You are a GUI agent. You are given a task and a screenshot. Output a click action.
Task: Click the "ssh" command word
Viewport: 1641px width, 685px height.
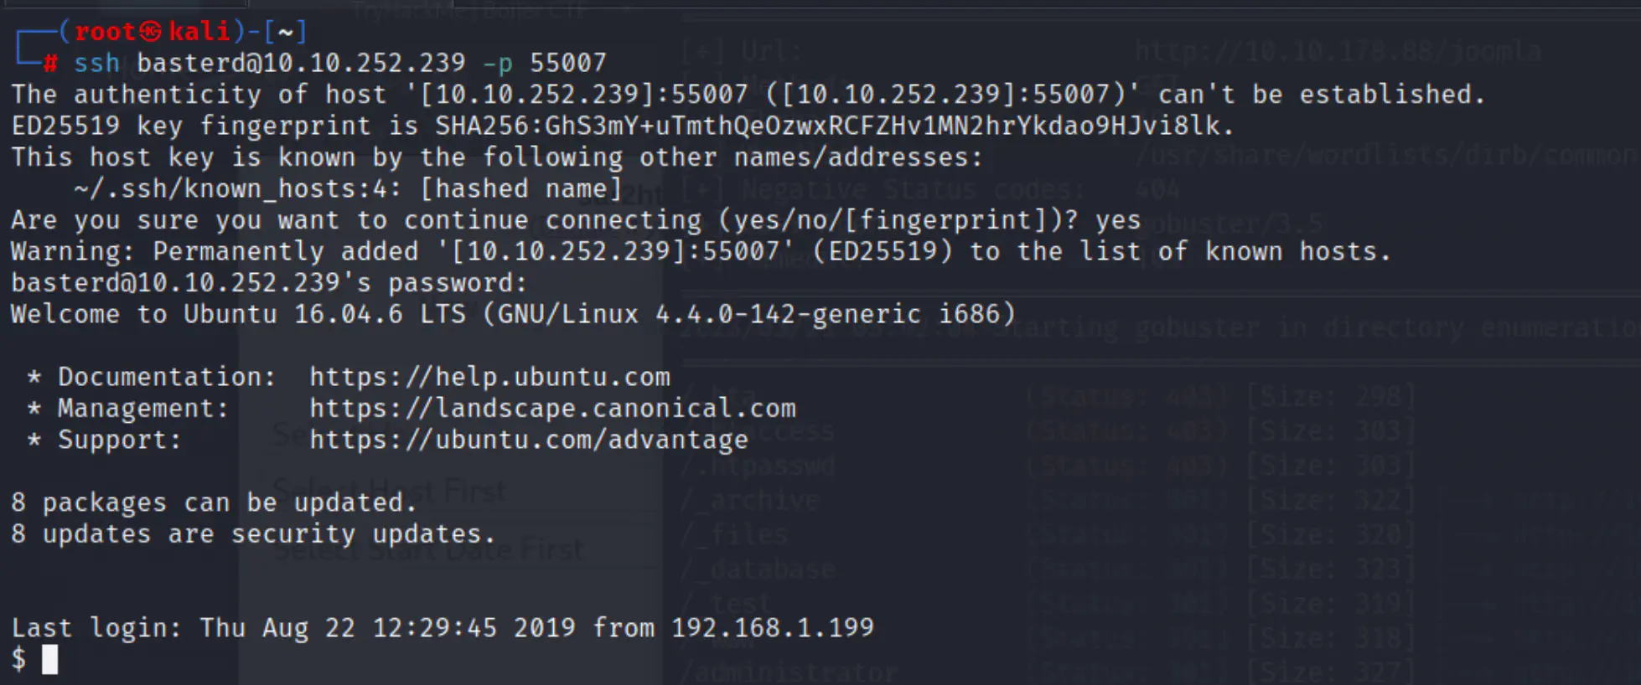[96, 63]
